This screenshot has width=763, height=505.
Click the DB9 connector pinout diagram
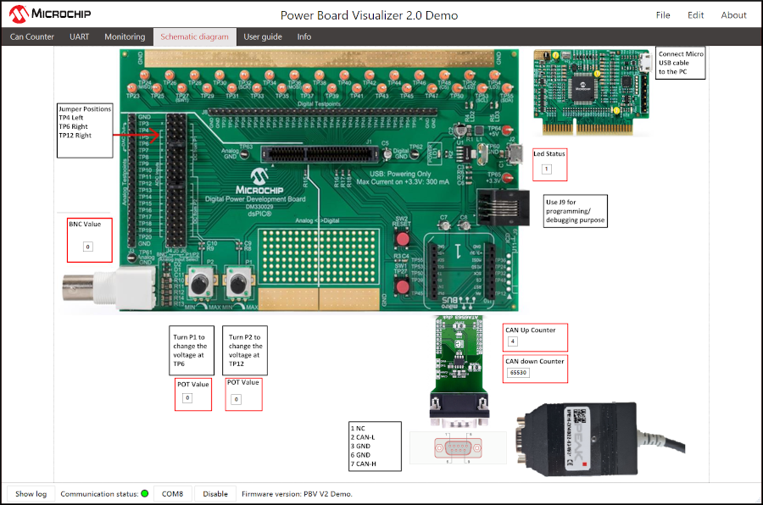click(x=458, y=447)
